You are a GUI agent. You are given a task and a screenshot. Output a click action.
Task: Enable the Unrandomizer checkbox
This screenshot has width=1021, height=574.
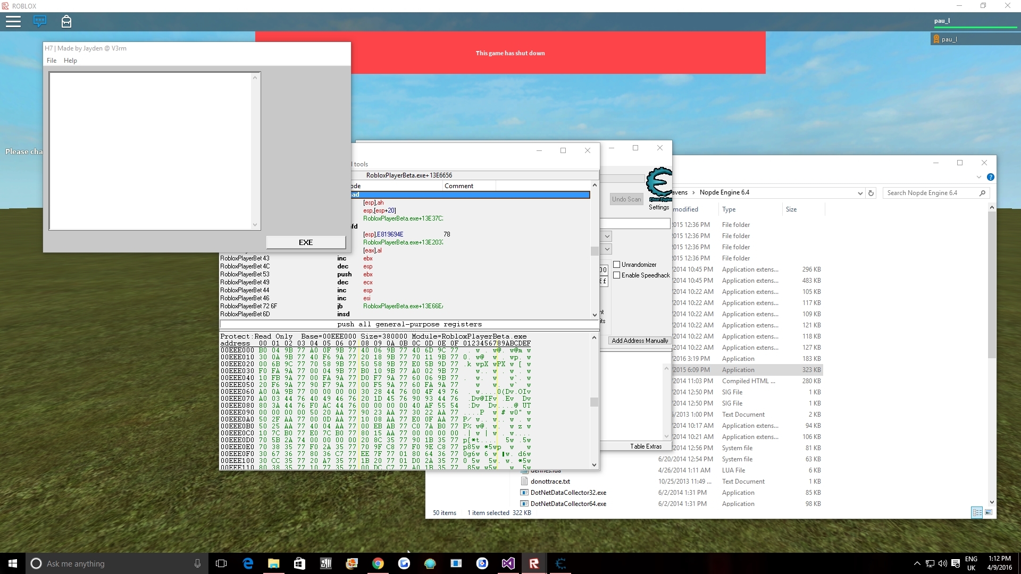point(617,264)
